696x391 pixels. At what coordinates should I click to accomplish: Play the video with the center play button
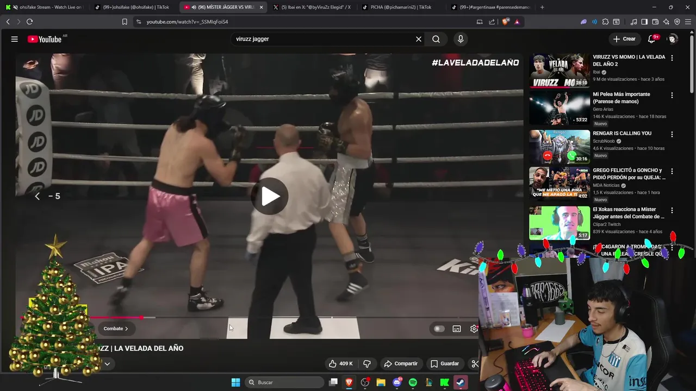270,196
